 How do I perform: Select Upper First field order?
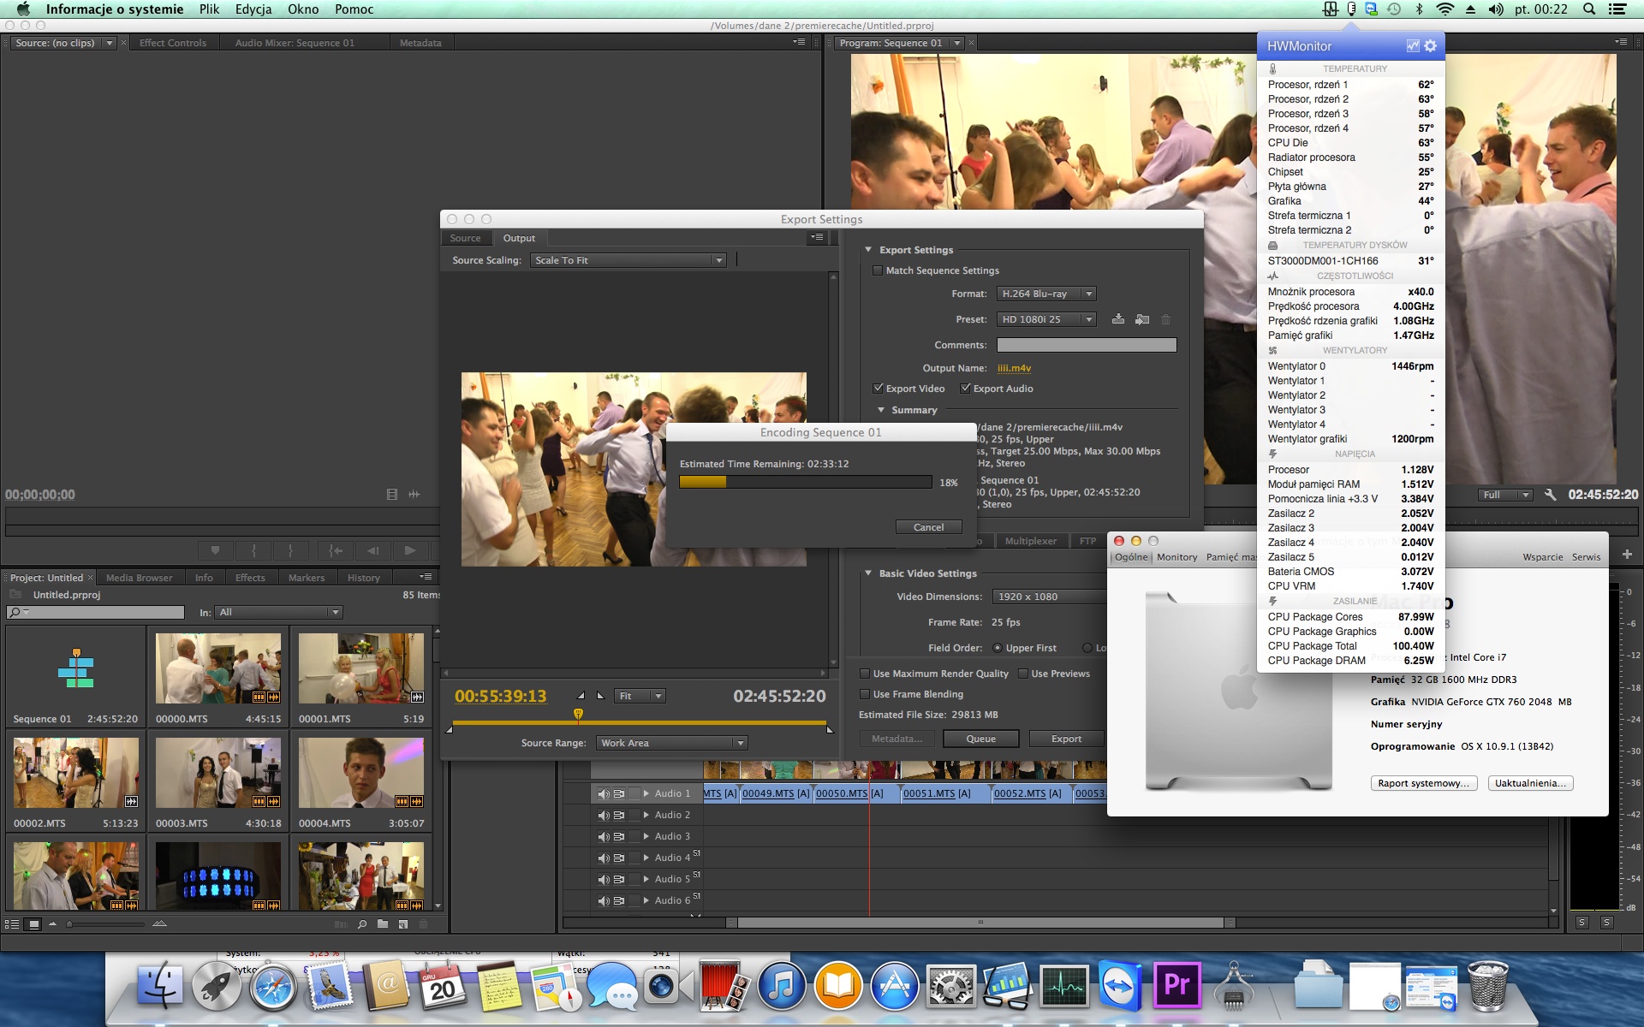(997, 648)
